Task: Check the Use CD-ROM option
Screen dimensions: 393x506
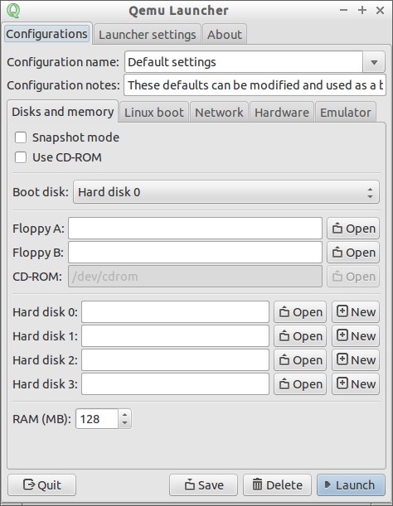Action: (x=21, y=157)
